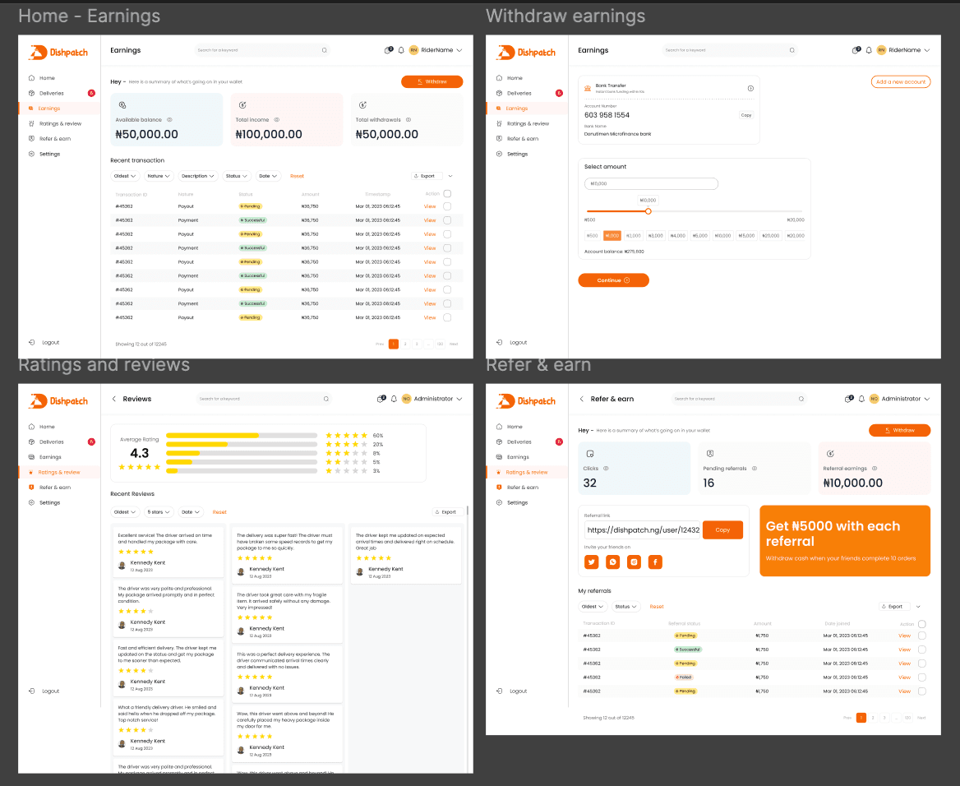The image size is (960, 786).
Task: Select Deliveries in Withdraw earnings sidebar
Action: (x=519, y=93)
